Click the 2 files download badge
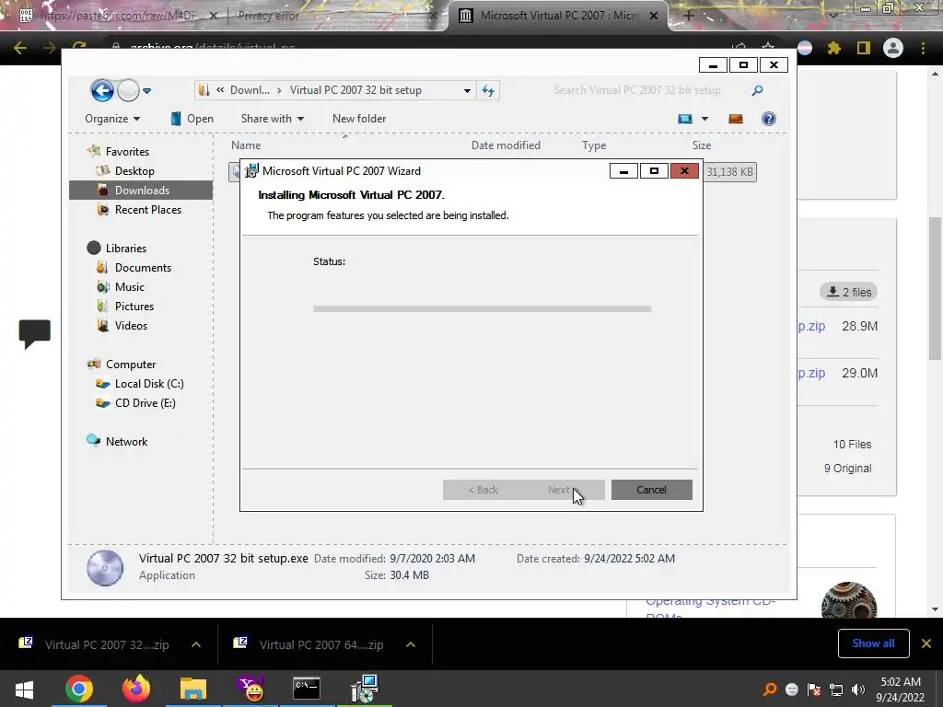This screenshot has height=707, width=943. point(848,292)
